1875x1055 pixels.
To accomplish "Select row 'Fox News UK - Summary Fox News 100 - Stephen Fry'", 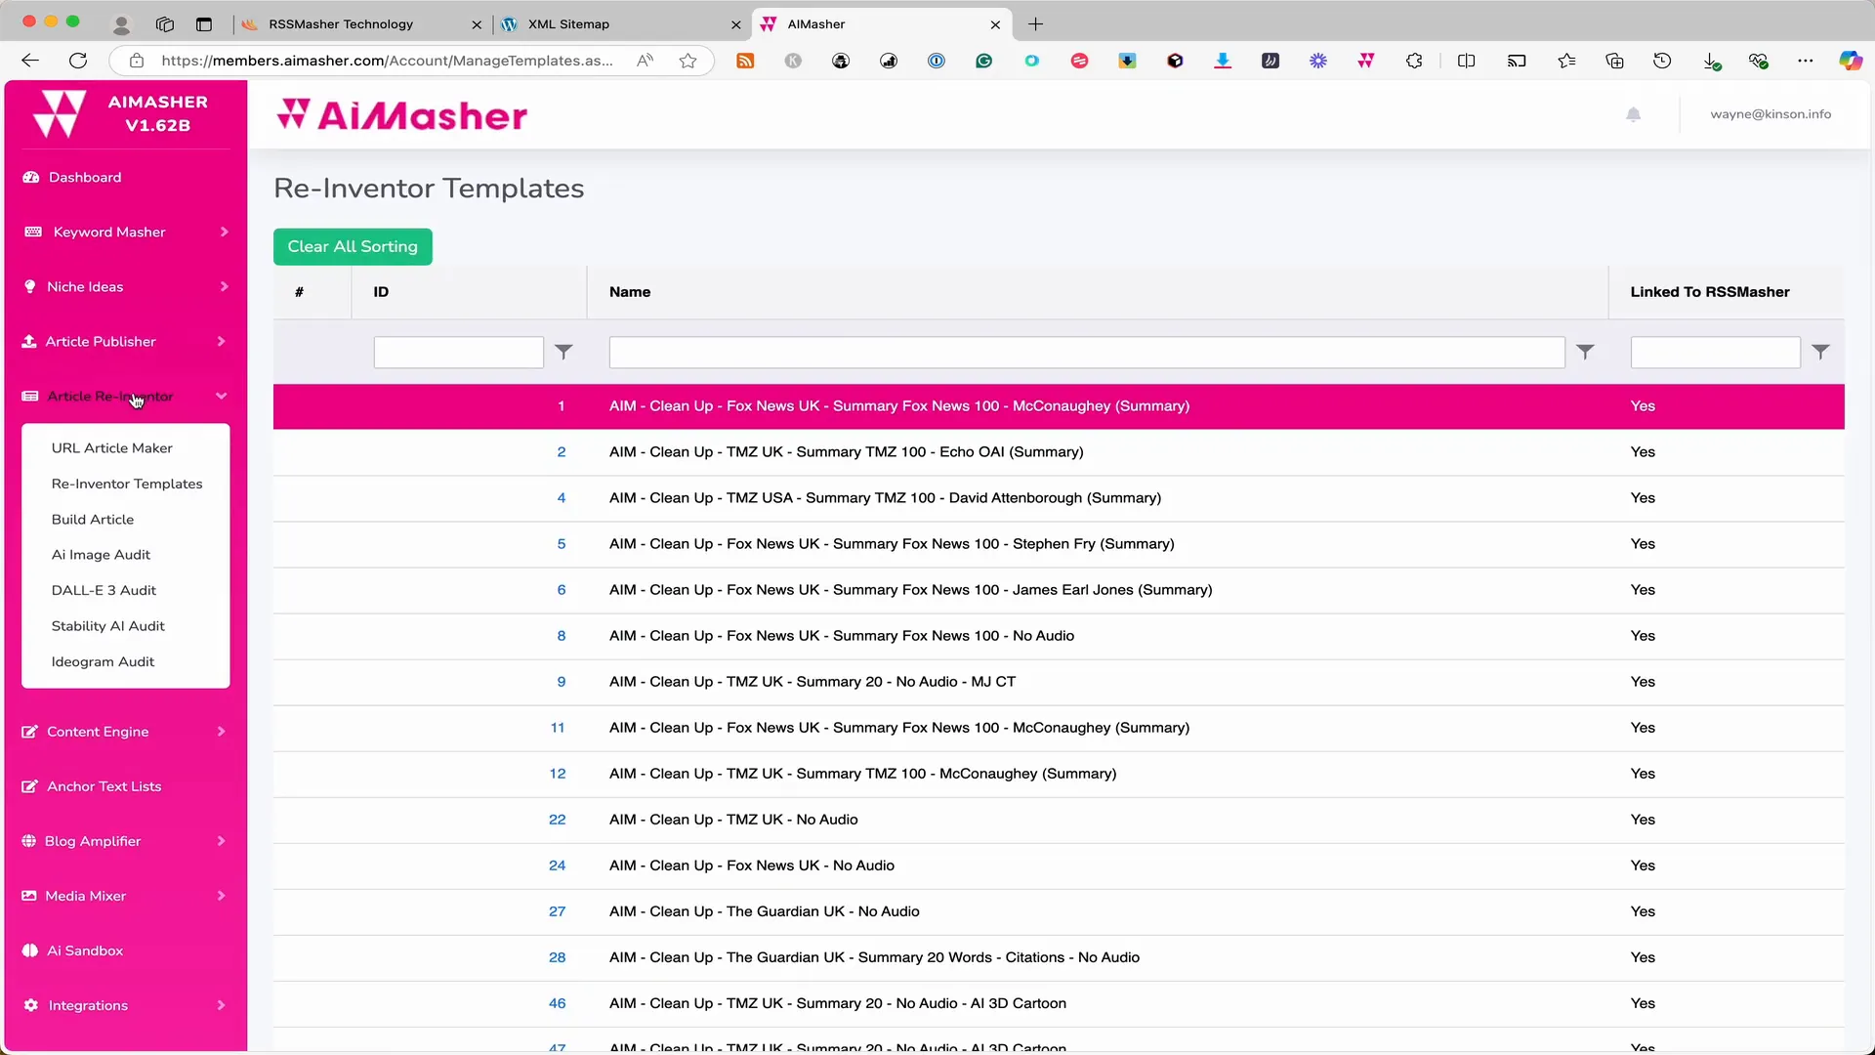I will (x=1059, y=544).
